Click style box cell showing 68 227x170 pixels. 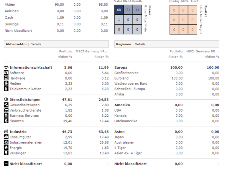pos(119,10)
